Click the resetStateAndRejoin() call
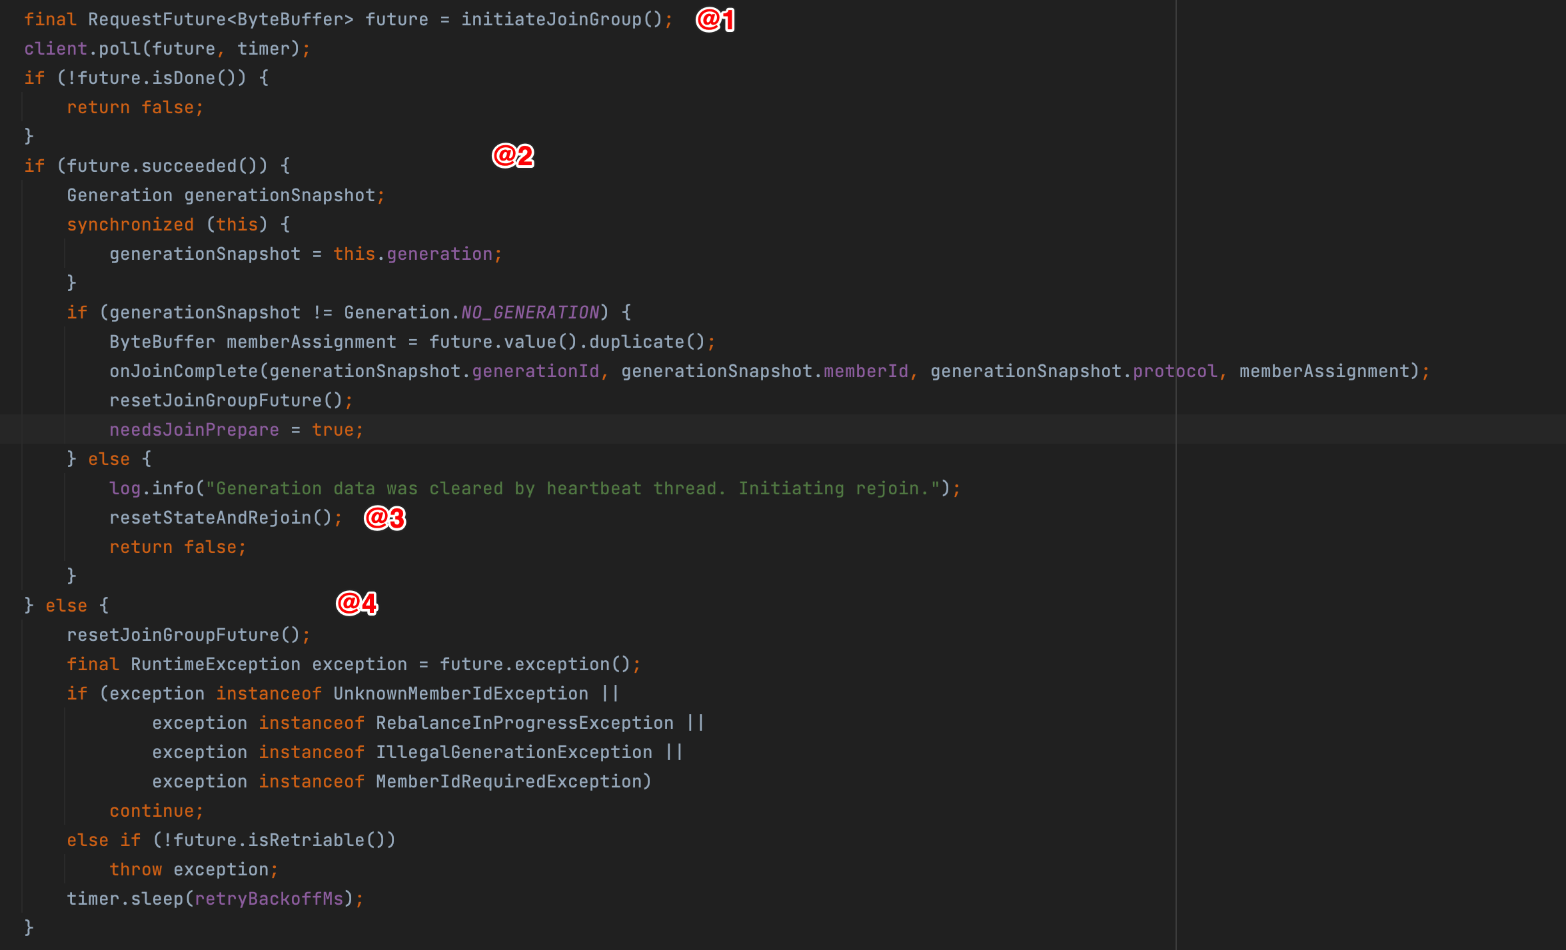 220,518
